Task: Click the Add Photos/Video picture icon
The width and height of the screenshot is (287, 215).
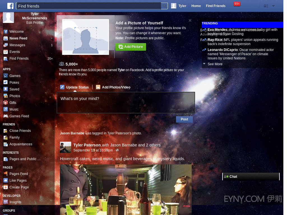Action: coord(98,87)
